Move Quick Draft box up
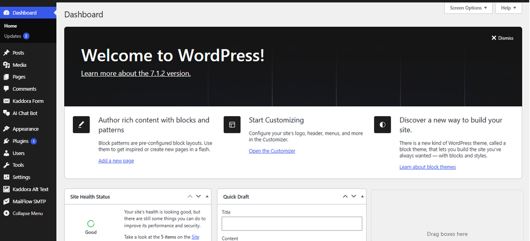530x241 pixels. point(345,196)
